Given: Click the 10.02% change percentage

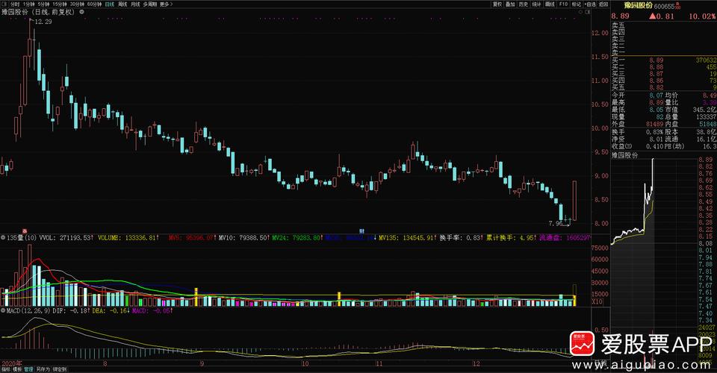Looking at the screenshot, I should [702, 16].
